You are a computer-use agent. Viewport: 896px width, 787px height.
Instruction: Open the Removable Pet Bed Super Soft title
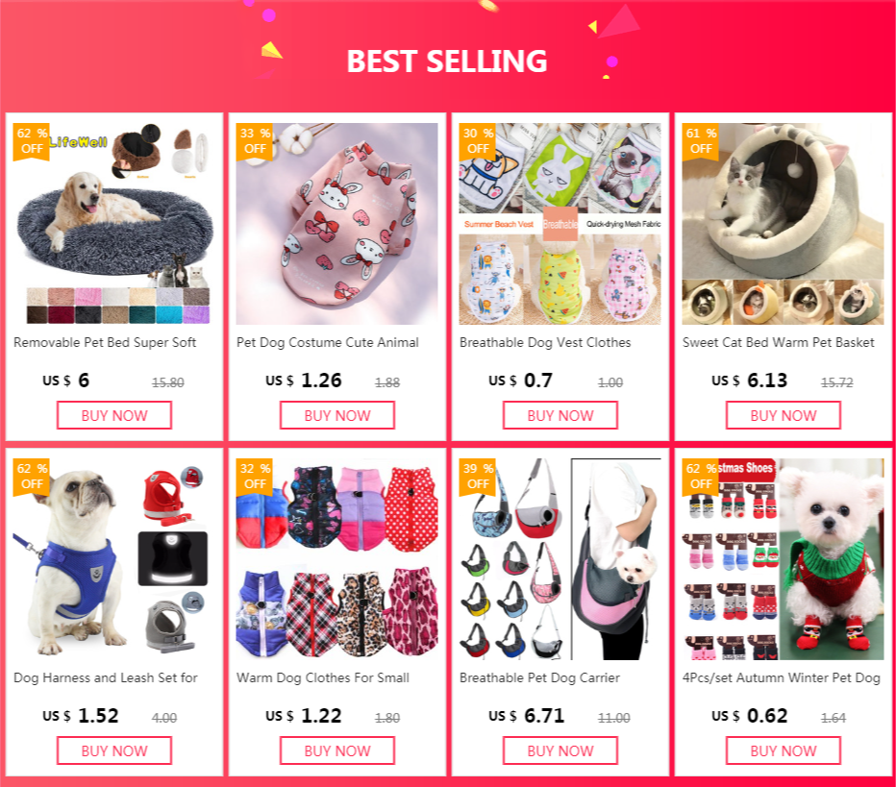pos(105,343)
